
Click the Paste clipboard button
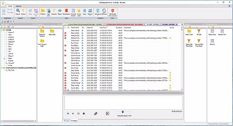click(4, 12)
